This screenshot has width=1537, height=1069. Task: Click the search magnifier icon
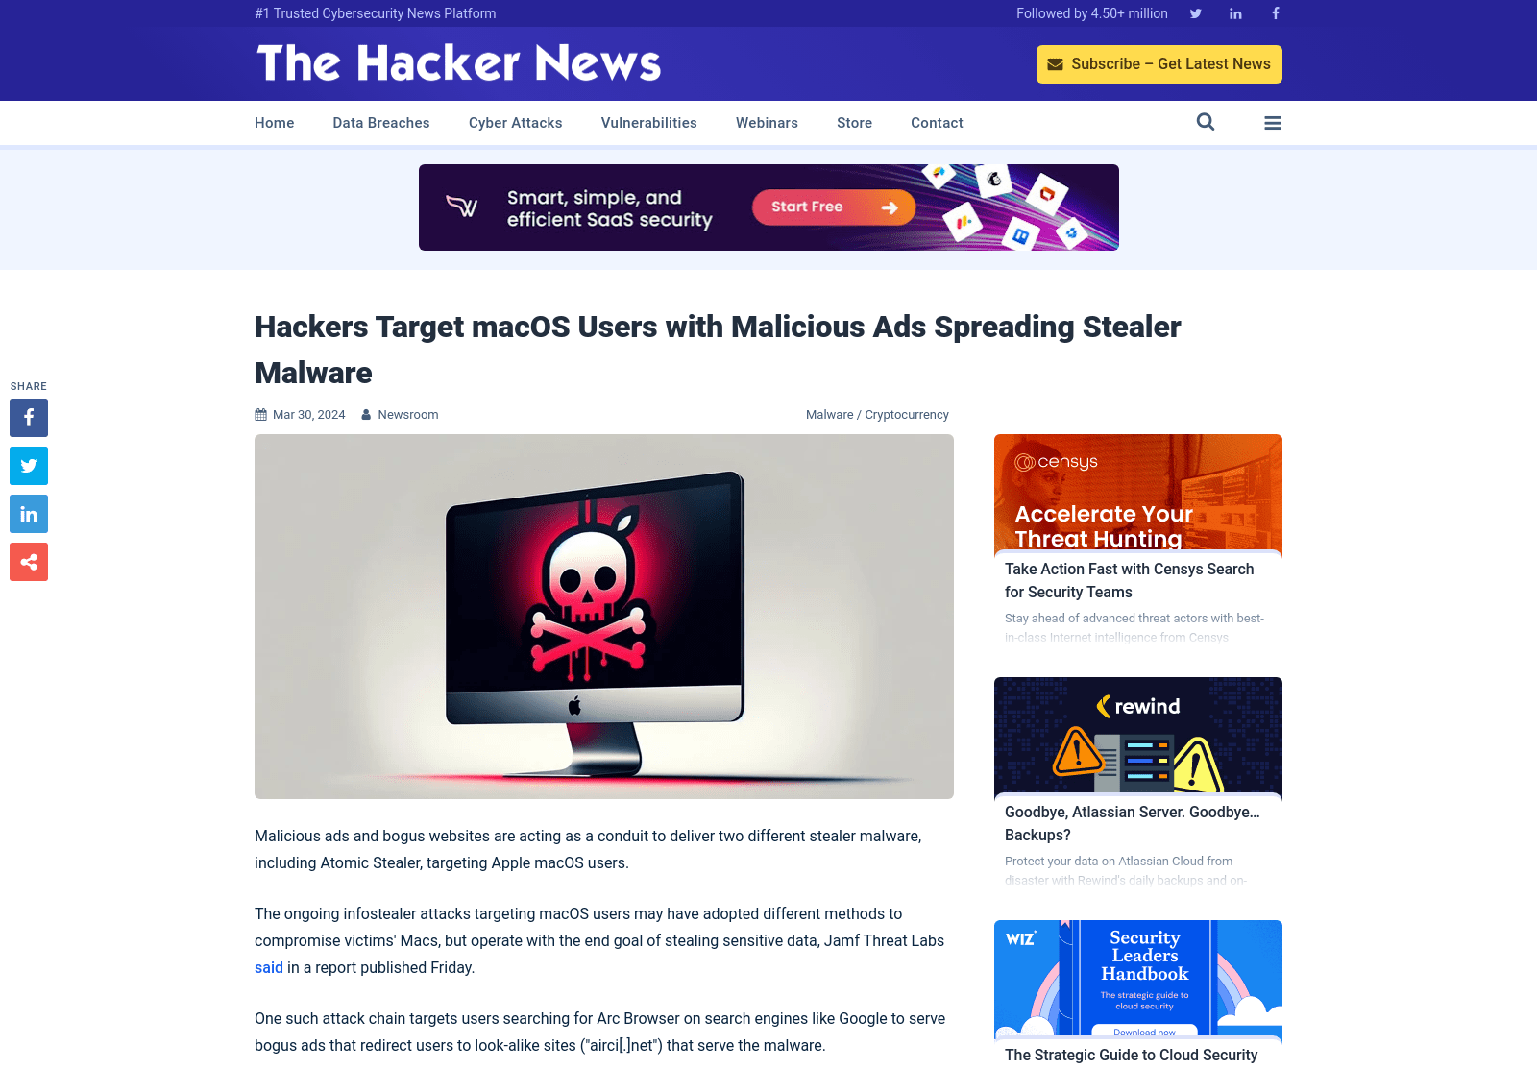(x=1206, y=122)
